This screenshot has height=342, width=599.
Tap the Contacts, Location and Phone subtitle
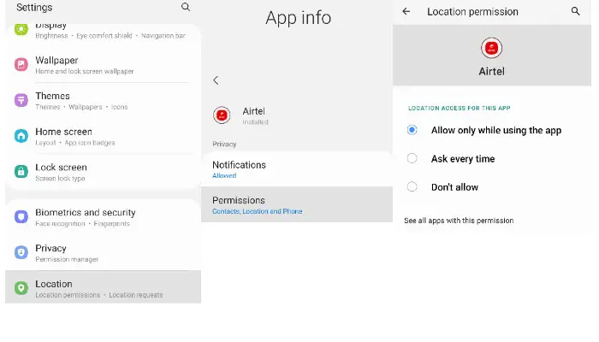(257, 211)
